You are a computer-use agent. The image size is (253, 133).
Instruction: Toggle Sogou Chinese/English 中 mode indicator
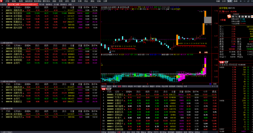[x=233, y=17]
